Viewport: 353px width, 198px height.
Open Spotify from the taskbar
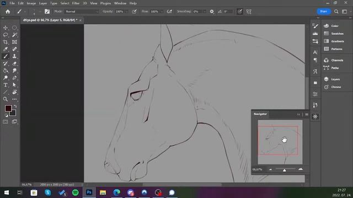click(x=76, y=193)
